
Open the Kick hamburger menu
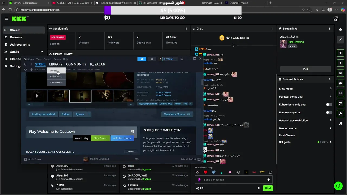(x=6, y=19)
